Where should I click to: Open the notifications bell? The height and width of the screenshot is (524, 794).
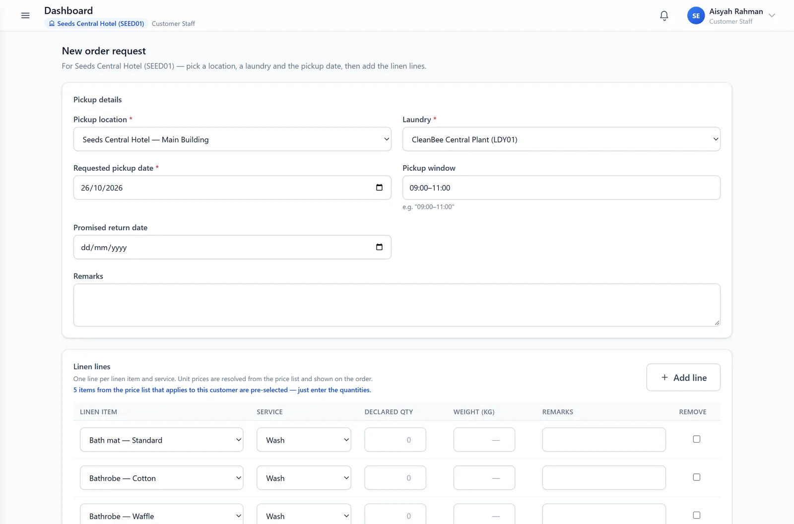(664, 16)
